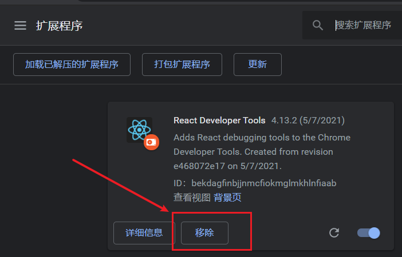Image resolution: width=402 pixels, height=257 pixels.
Task: Click version text 4.13.2 (5/7/2021)
Action: coord(308,121)
